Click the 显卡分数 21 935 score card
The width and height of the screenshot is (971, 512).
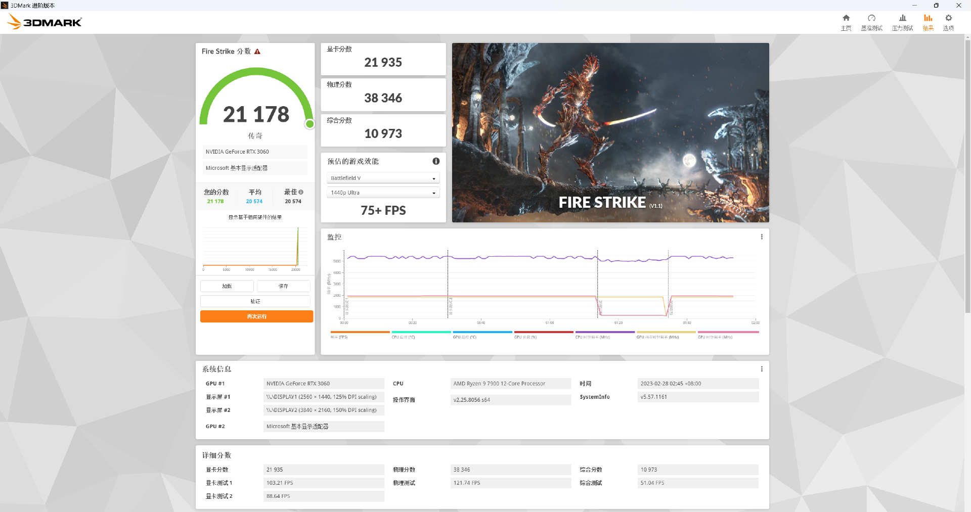point(383,59)
